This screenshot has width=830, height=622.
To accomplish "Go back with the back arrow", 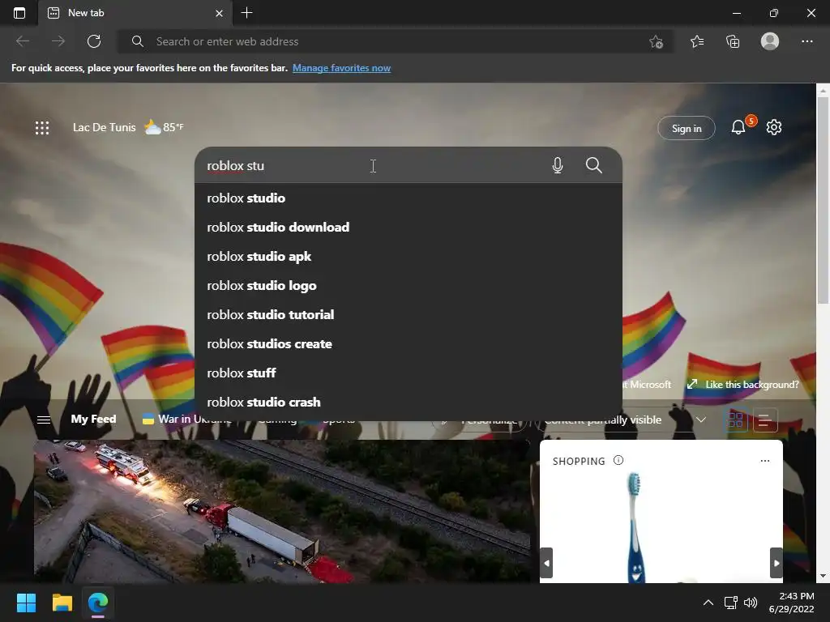I will click(22, 41).
